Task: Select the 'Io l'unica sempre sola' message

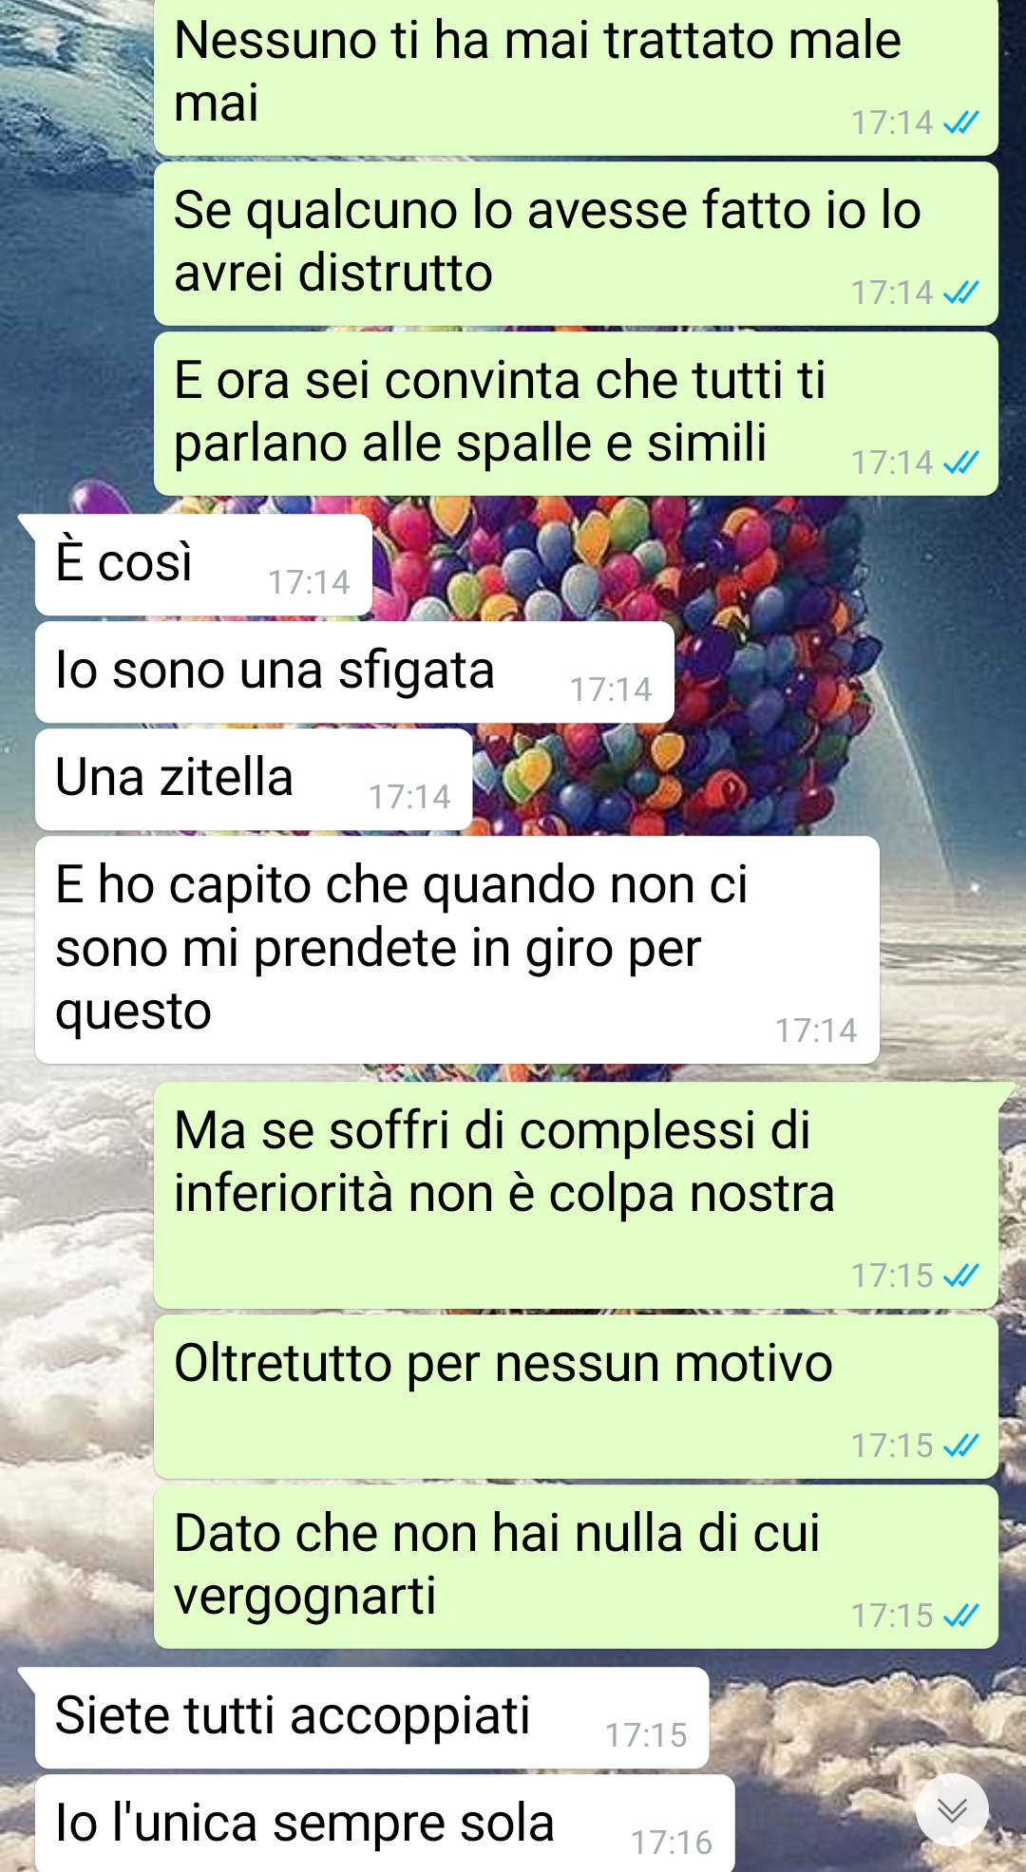Action: 385,1824
